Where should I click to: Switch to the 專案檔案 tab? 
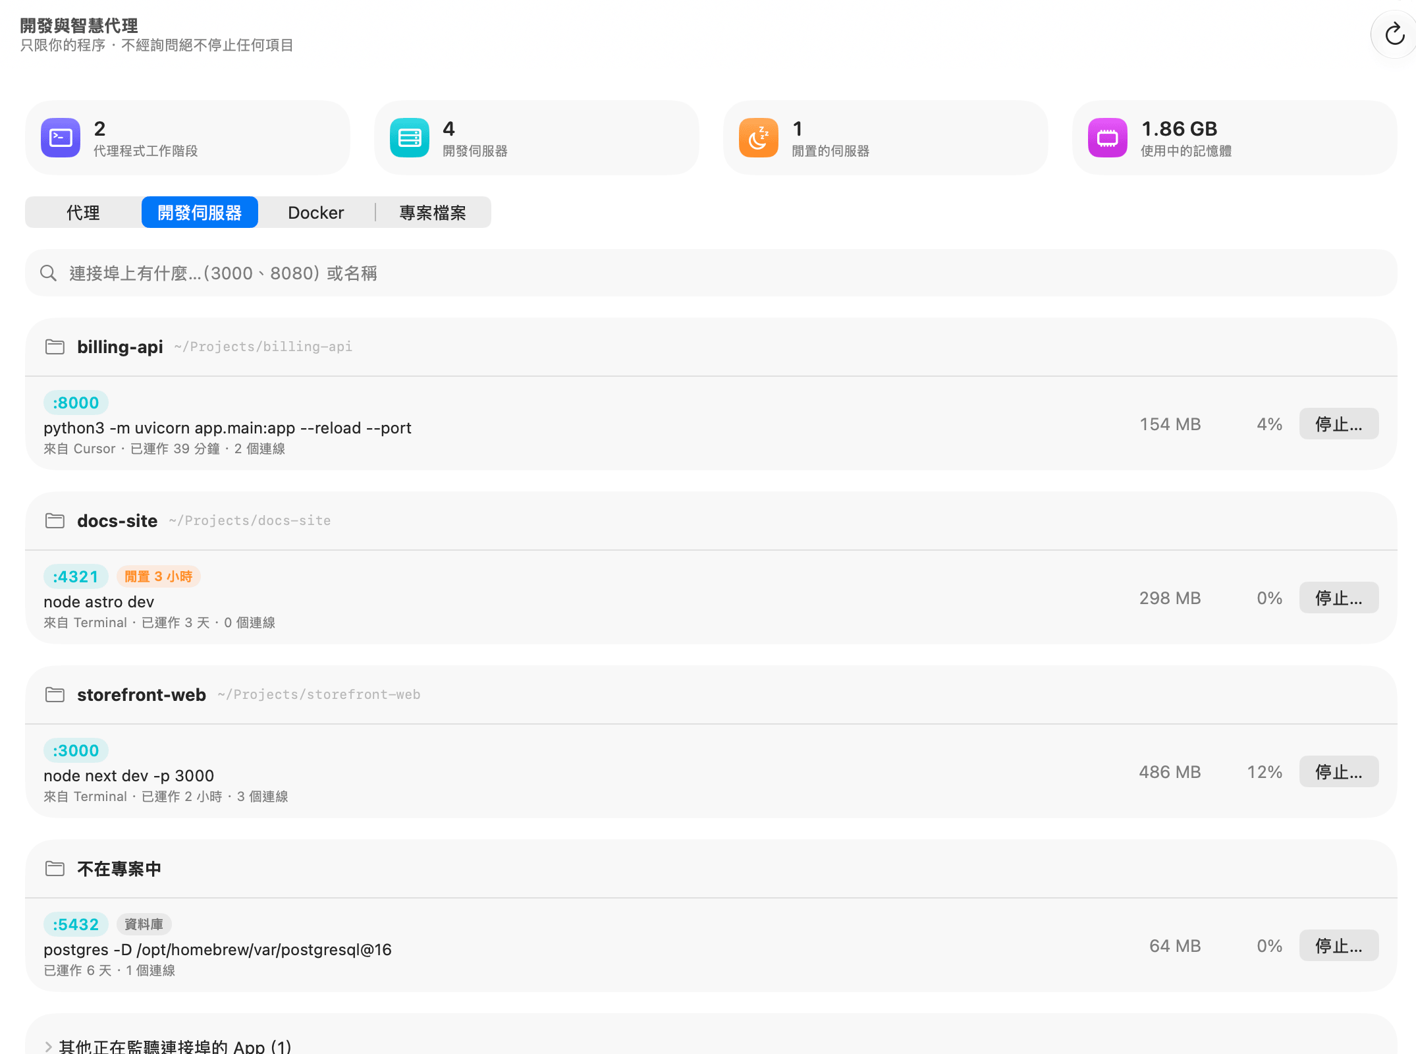433,212
